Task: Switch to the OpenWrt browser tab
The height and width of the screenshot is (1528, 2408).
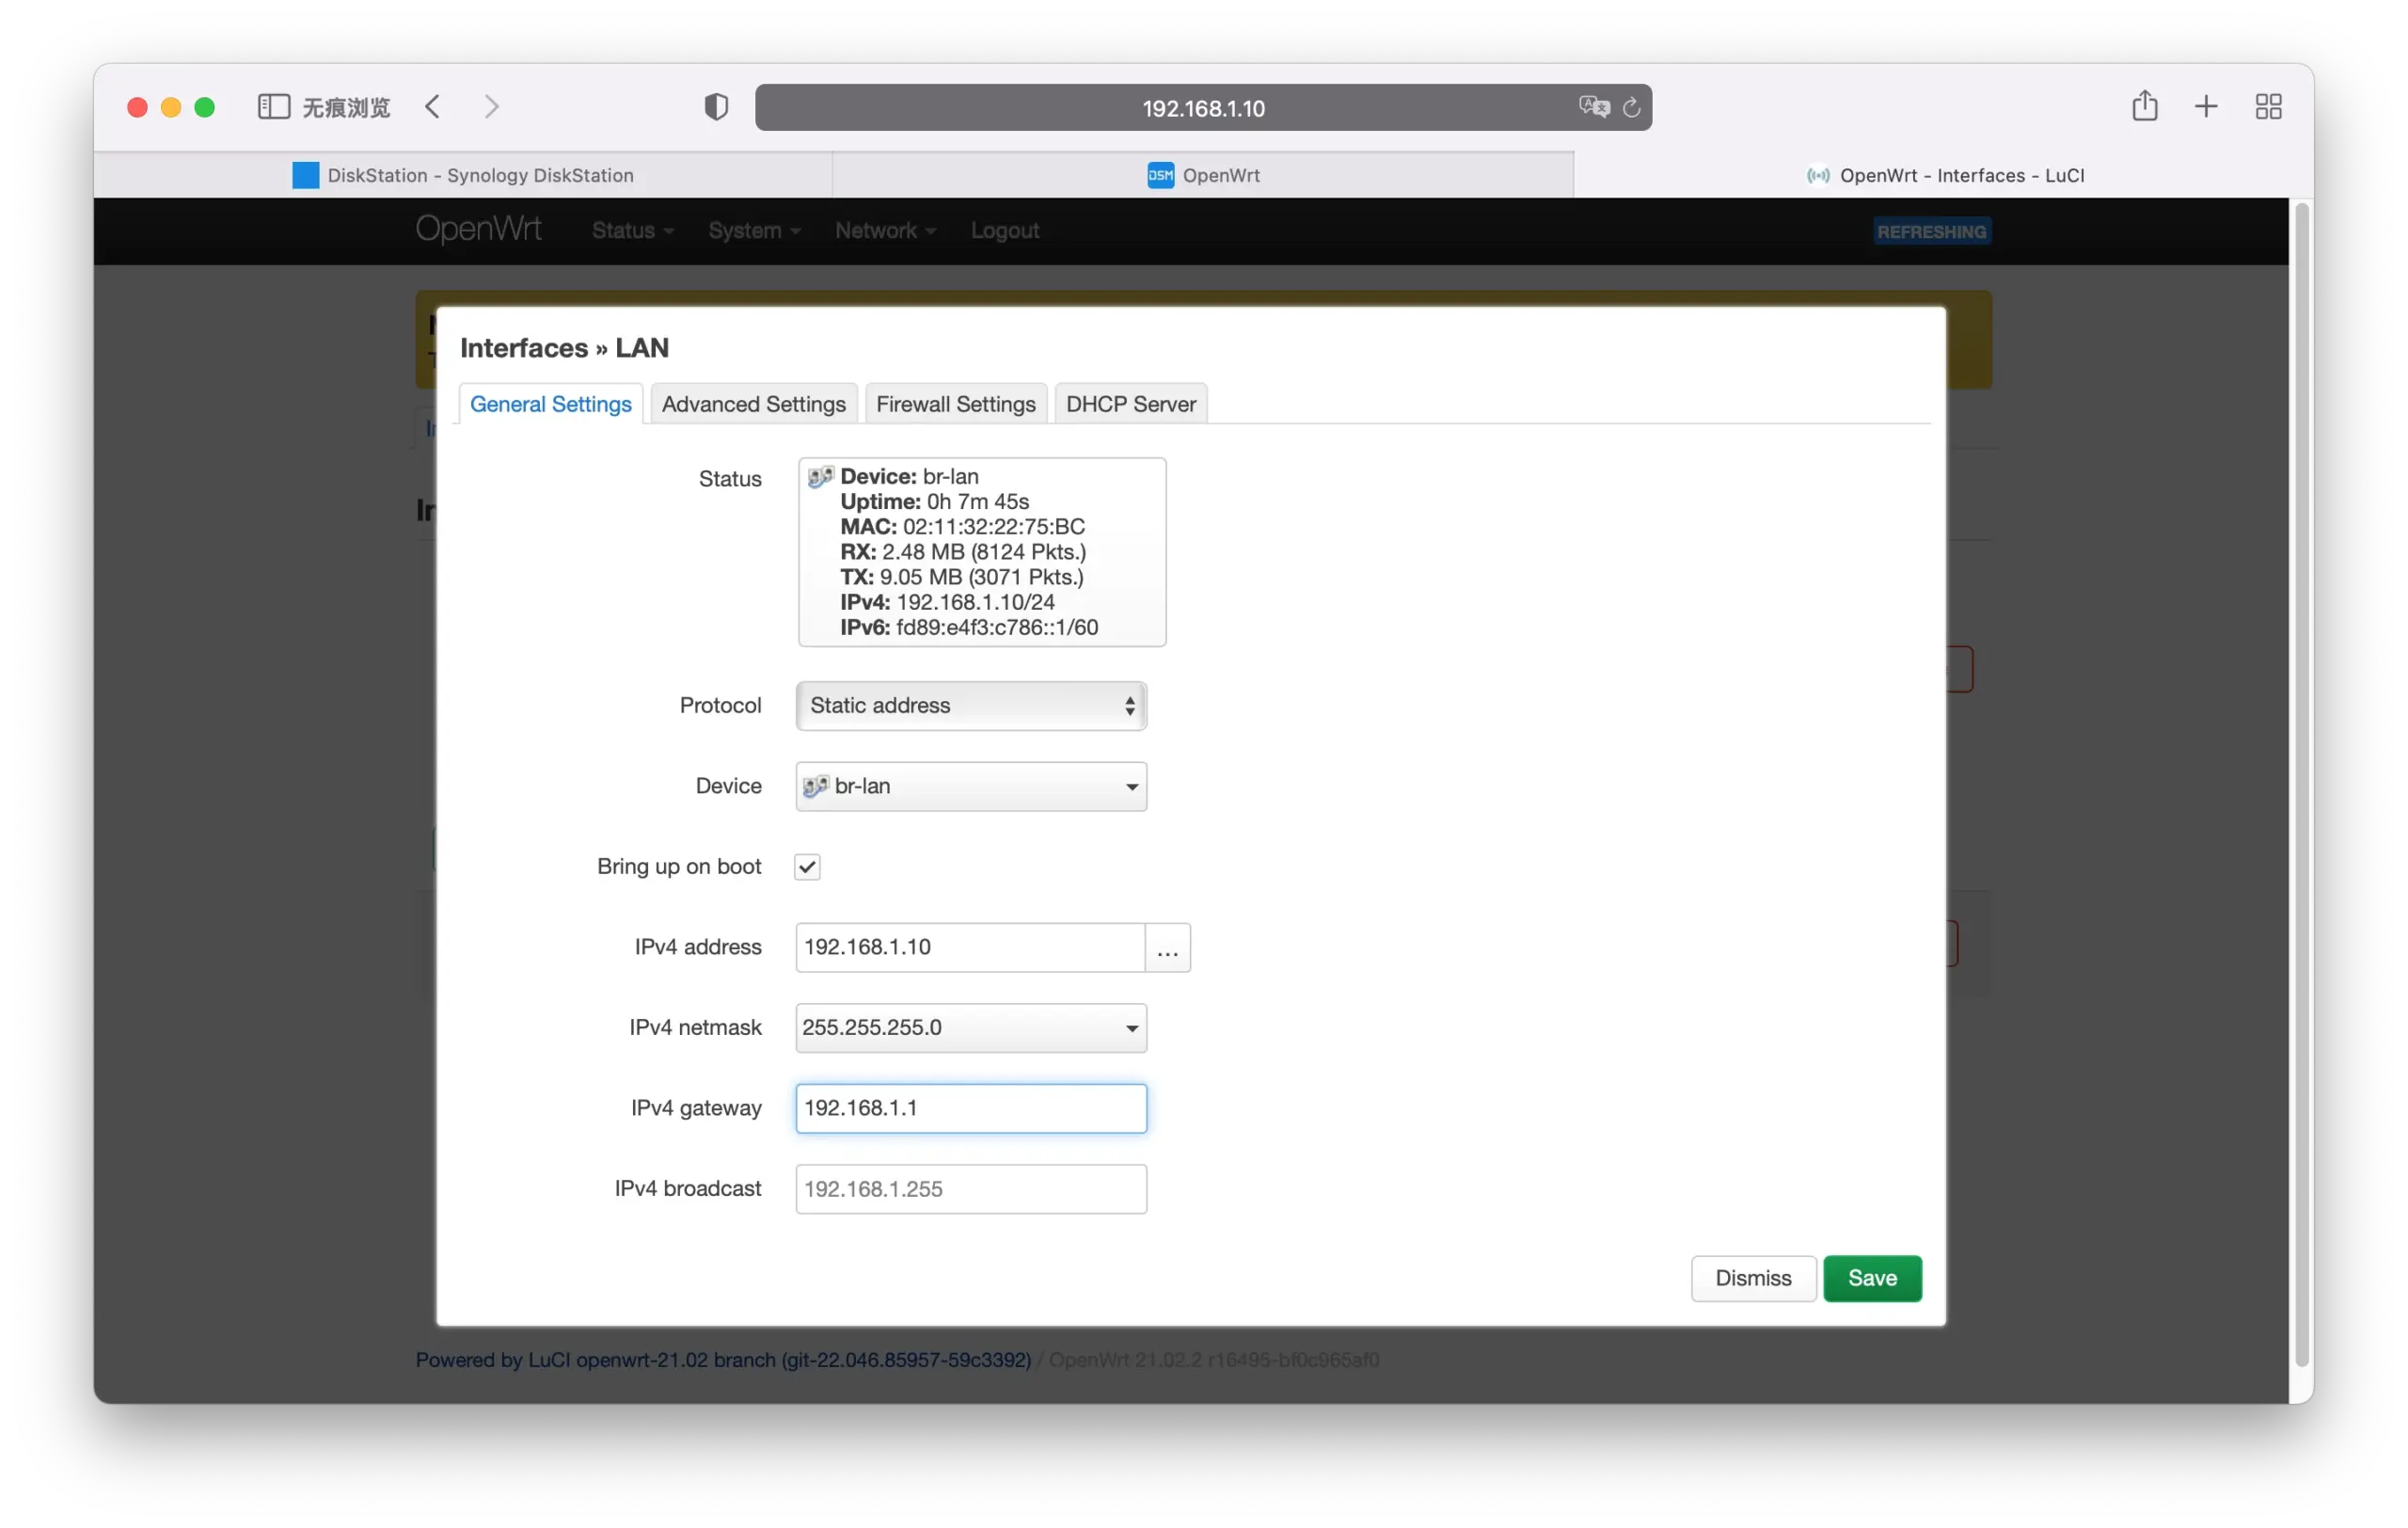Action: (1203, 175)
